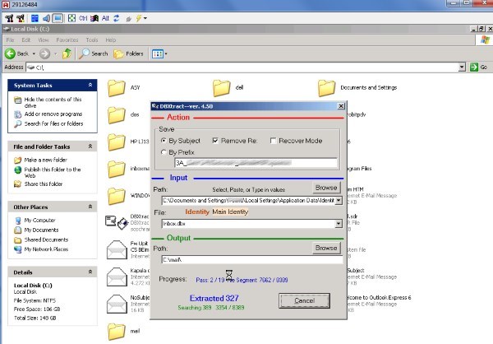Click the Ctrl key toolbar button
493x344 pixels.
click(83, 18)
